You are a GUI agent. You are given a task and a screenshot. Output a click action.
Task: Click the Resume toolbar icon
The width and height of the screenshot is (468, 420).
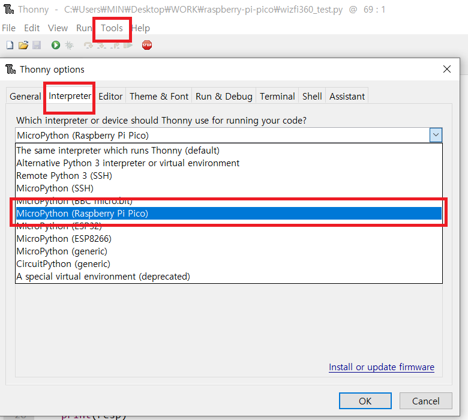(x=128, y=46)
